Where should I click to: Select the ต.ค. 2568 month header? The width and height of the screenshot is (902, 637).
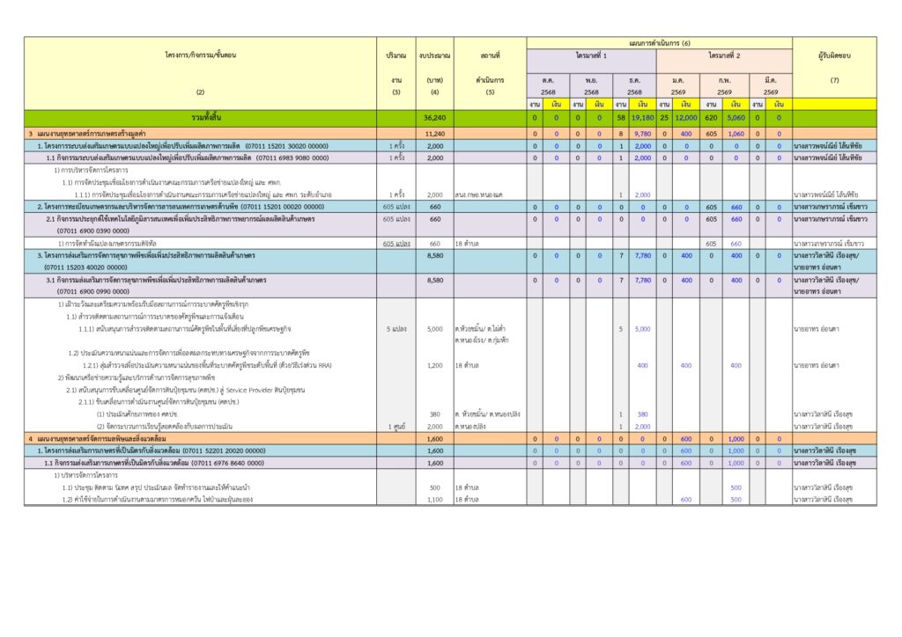(548, 84)
